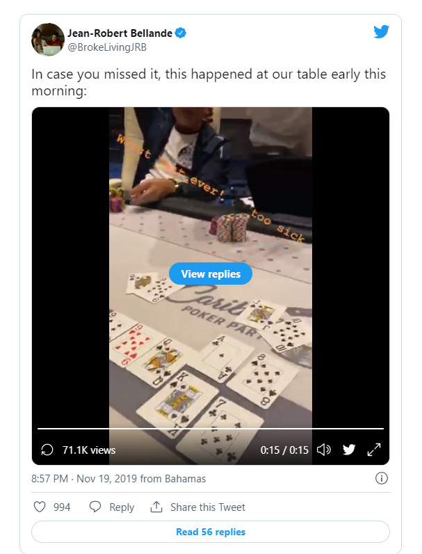
Task: Open the 8:57 PM Nov 19, 2019 timestamp
Action: [119, 479]
